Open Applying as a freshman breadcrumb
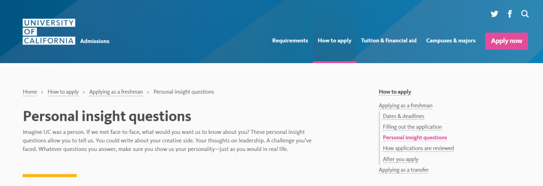The image size is (543, 186). click(x=116, y=92)
